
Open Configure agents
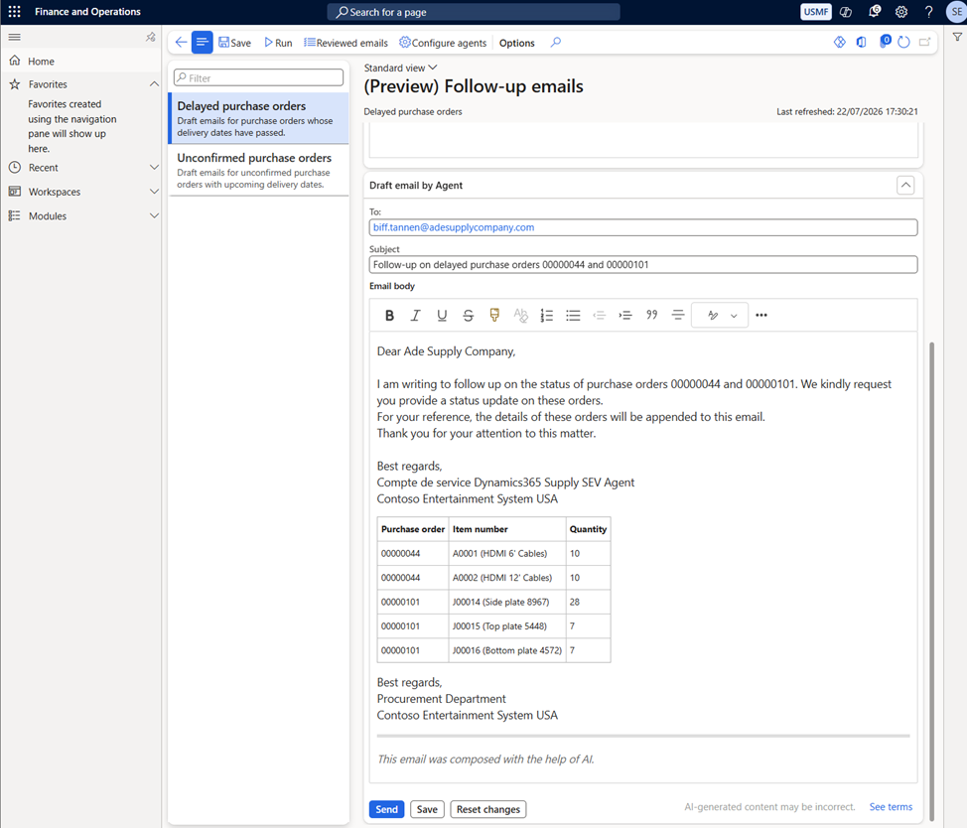[443, 43]
